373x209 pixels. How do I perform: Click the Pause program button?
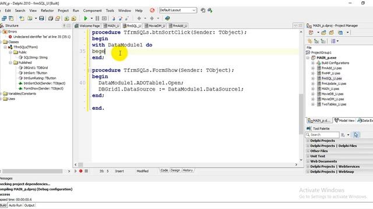tap(97, 18)
